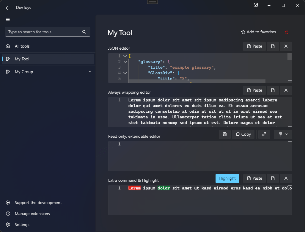Click the "example glossary" JSON value
305x232 pixels.
(x=192, y=67)
